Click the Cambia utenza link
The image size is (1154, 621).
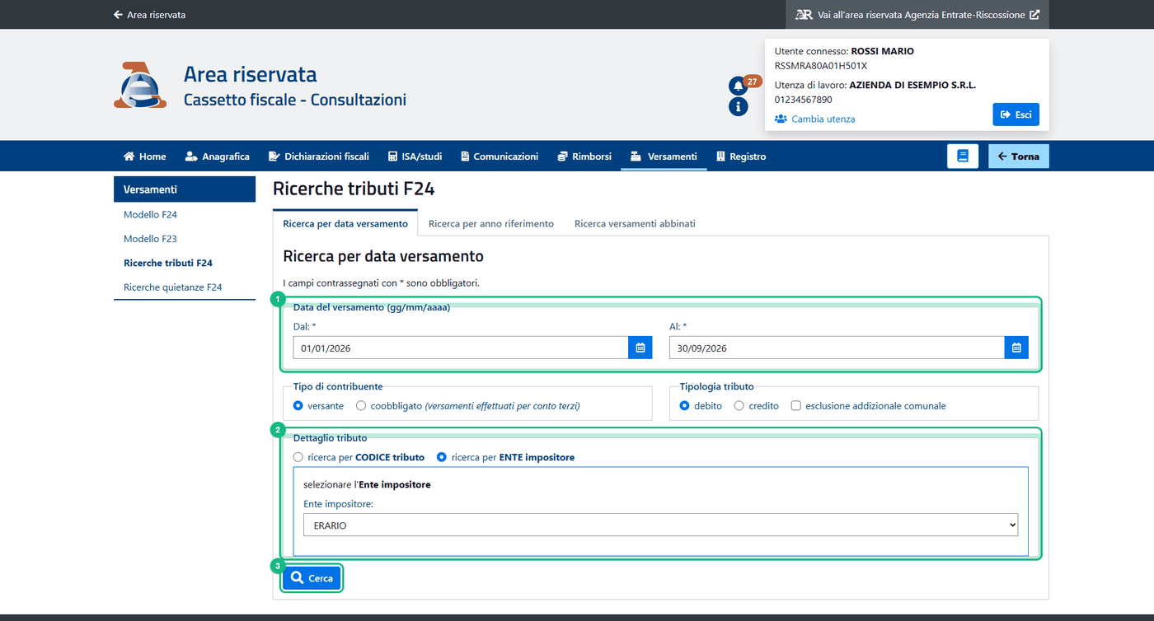pos(815,119)
